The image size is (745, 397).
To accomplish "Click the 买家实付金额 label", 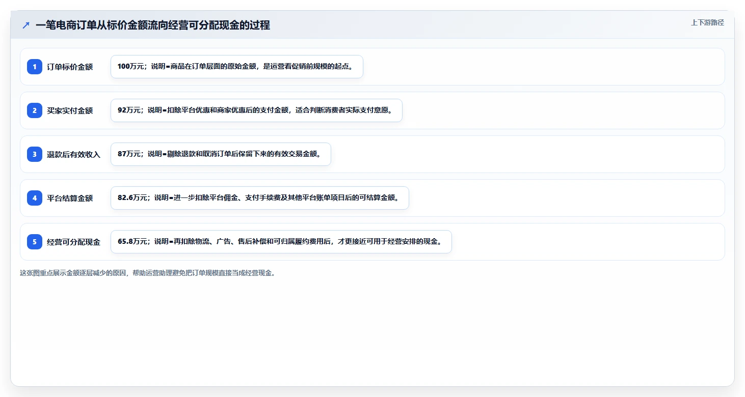I will pyautogui.click(x=70, y=110).
